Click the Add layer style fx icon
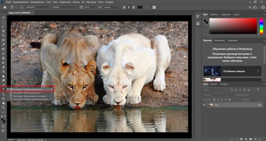Image resolution: width=266 pixels, height=141 pixels. [x=237, y=139]
